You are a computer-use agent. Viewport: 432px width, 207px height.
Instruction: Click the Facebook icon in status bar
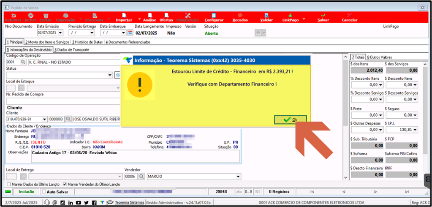click(95, 203)
